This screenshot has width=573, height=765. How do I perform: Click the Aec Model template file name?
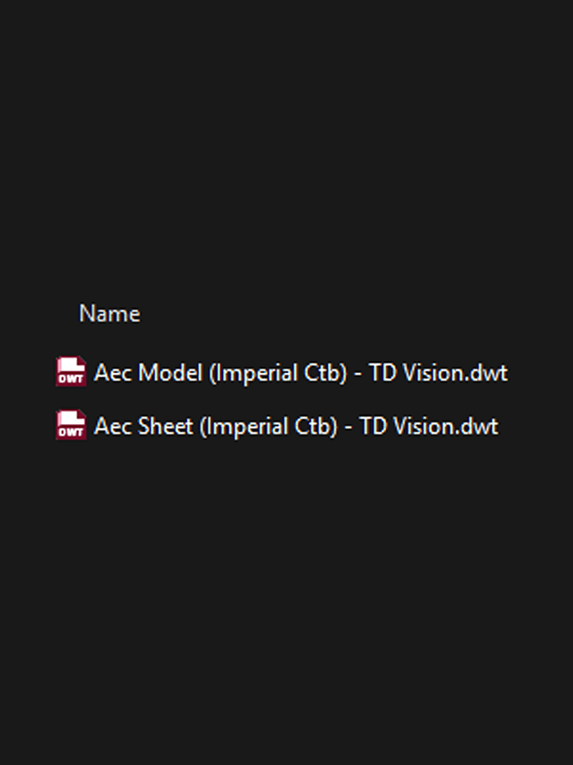pos(300,373)
